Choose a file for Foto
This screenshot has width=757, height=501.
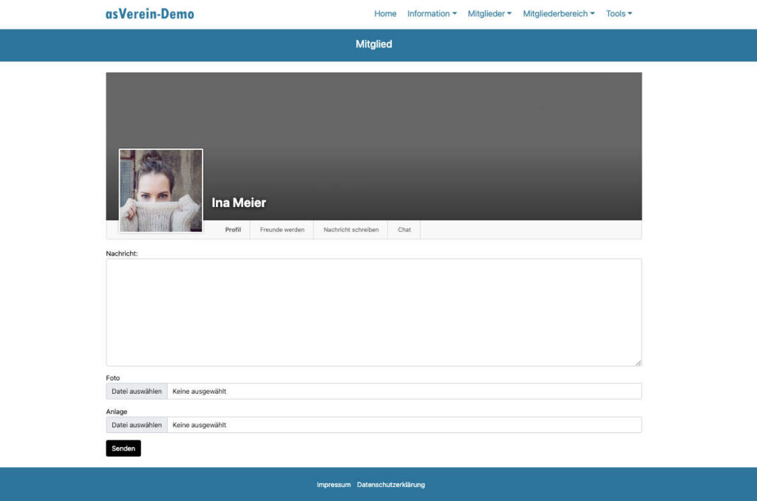[137, 392]
